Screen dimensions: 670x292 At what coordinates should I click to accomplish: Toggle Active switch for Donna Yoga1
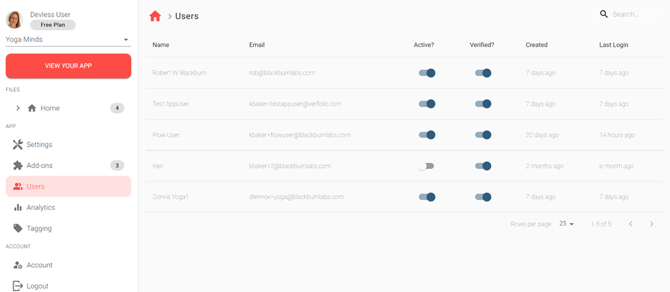[426, 197]
